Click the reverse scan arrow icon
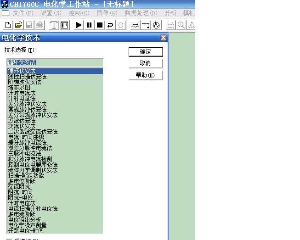Screen dimensions: 300x240 (110, 25)
